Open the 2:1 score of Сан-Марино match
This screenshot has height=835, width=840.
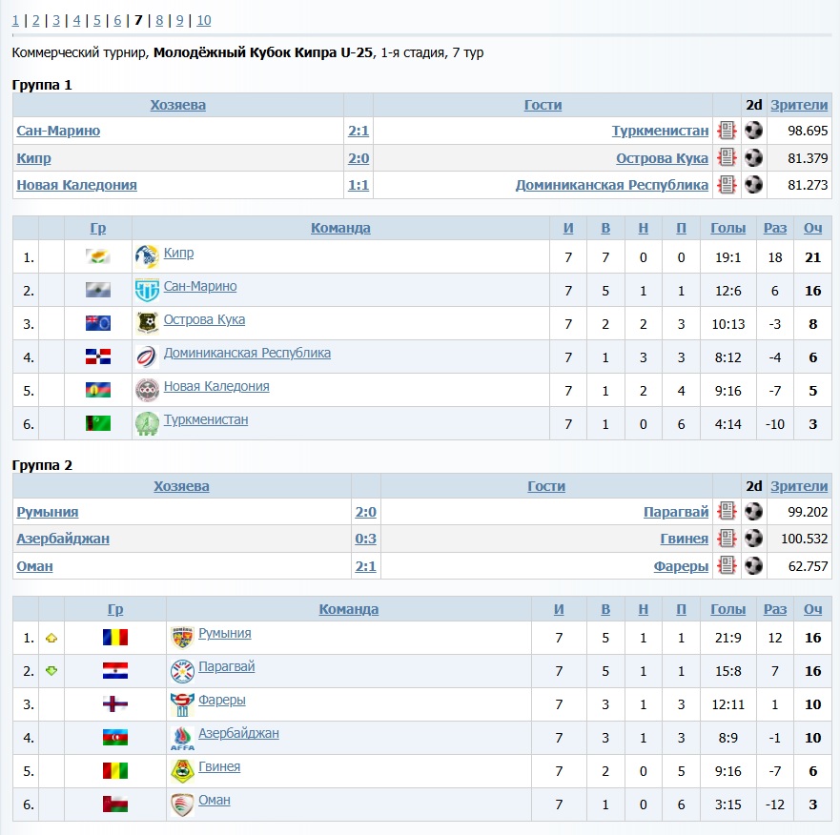(x=359, y=131)
